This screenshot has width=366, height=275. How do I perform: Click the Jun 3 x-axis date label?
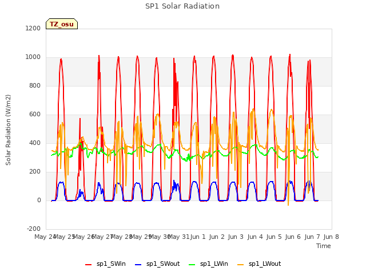(x=236, y=237)
